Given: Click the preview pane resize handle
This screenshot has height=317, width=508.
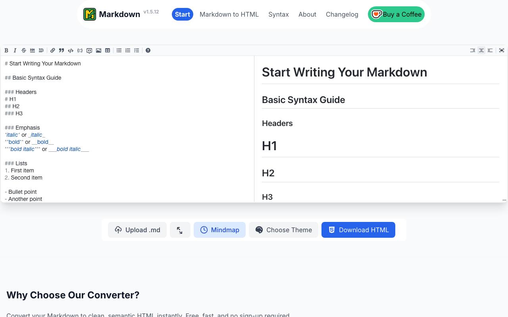Looking at the screenshot, I should click(x=504, y=200).
